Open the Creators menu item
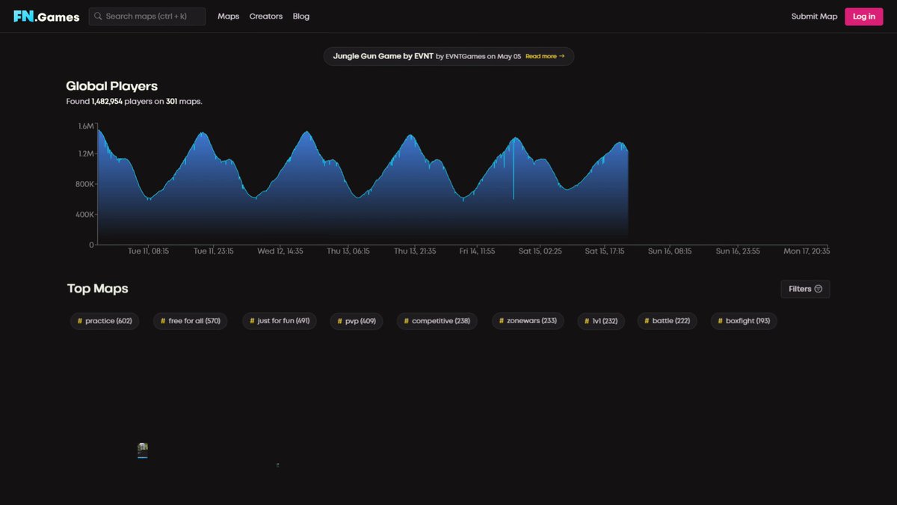Image resolution: width=897 pixels, height=505 pixels. click(x=266, y=16)
